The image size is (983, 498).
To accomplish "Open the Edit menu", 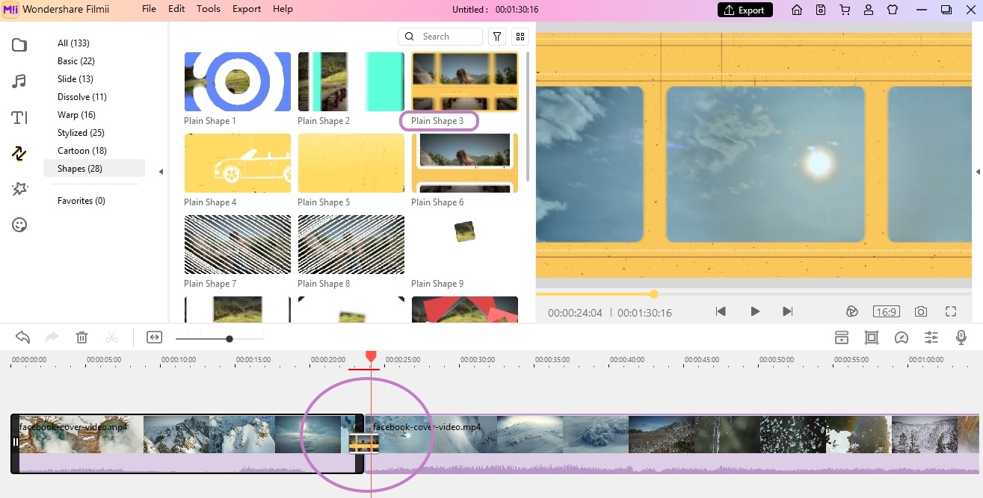I will click(176, 9).
